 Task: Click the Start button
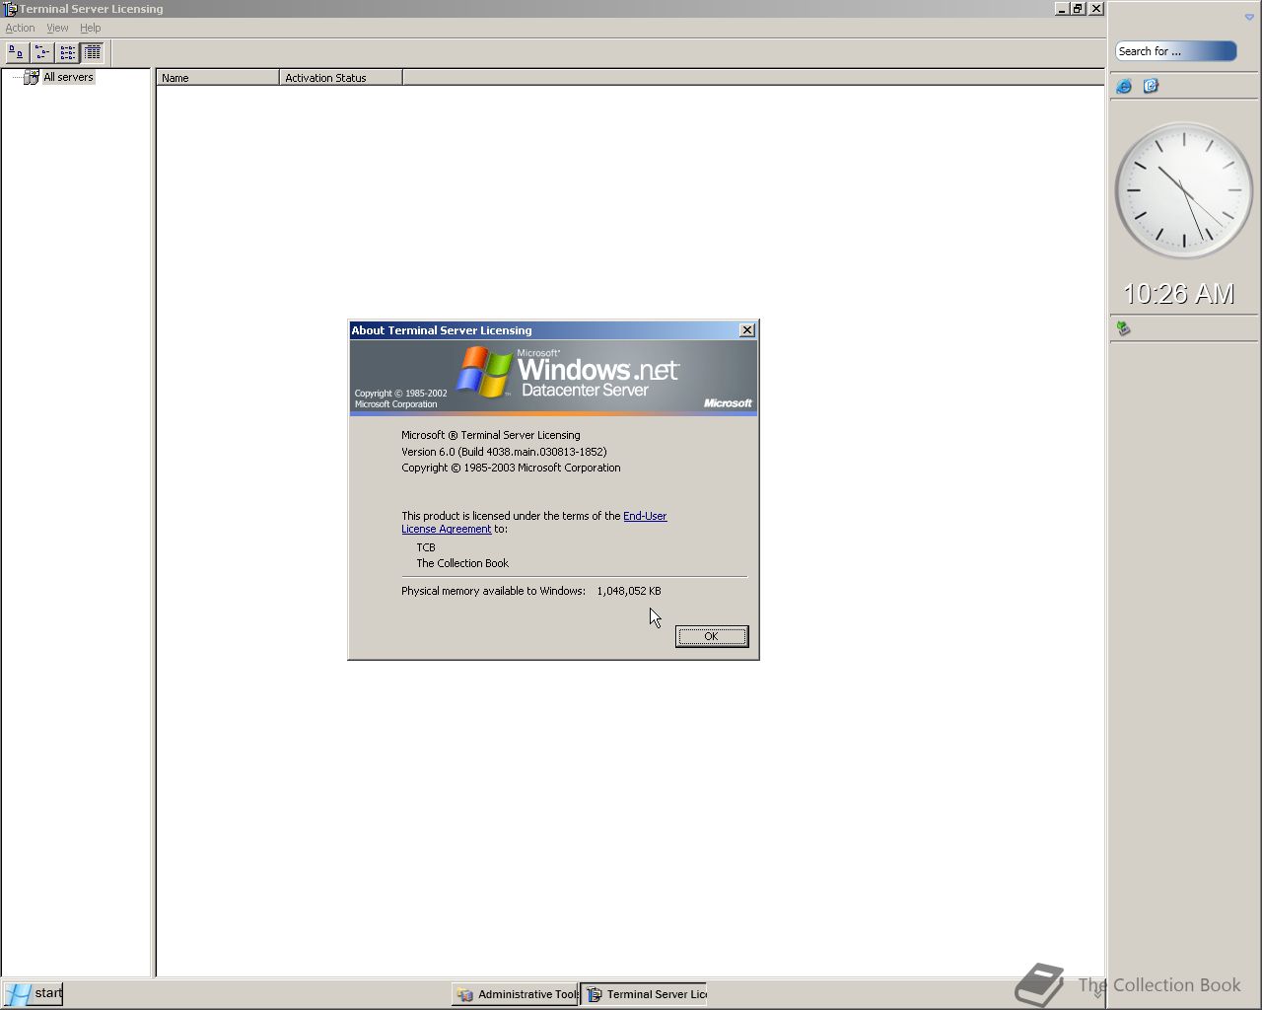pyautogui.click(x=34, y=993)
